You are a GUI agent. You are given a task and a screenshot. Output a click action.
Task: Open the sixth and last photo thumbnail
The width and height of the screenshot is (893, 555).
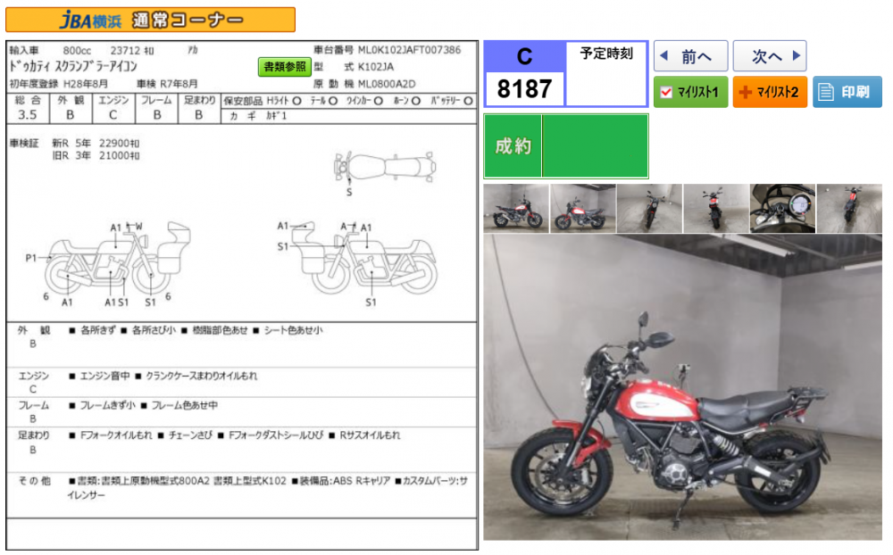pos(849,208)
